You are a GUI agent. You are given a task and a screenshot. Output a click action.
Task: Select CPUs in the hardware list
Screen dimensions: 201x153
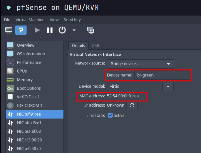[x=22, y=71]
